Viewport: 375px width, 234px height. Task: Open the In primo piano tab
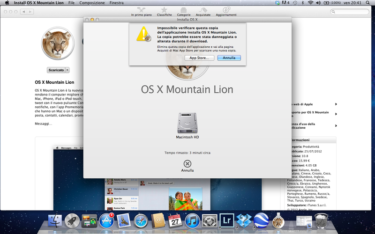(x=142, y=12)
